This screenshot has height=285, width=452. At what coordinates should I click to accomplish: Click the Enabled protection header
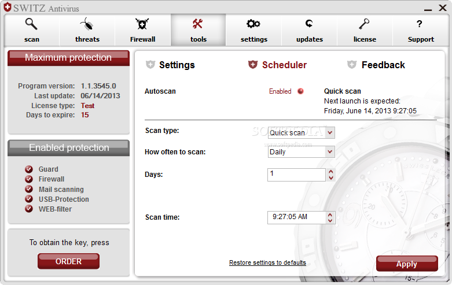tap(69, 148)
